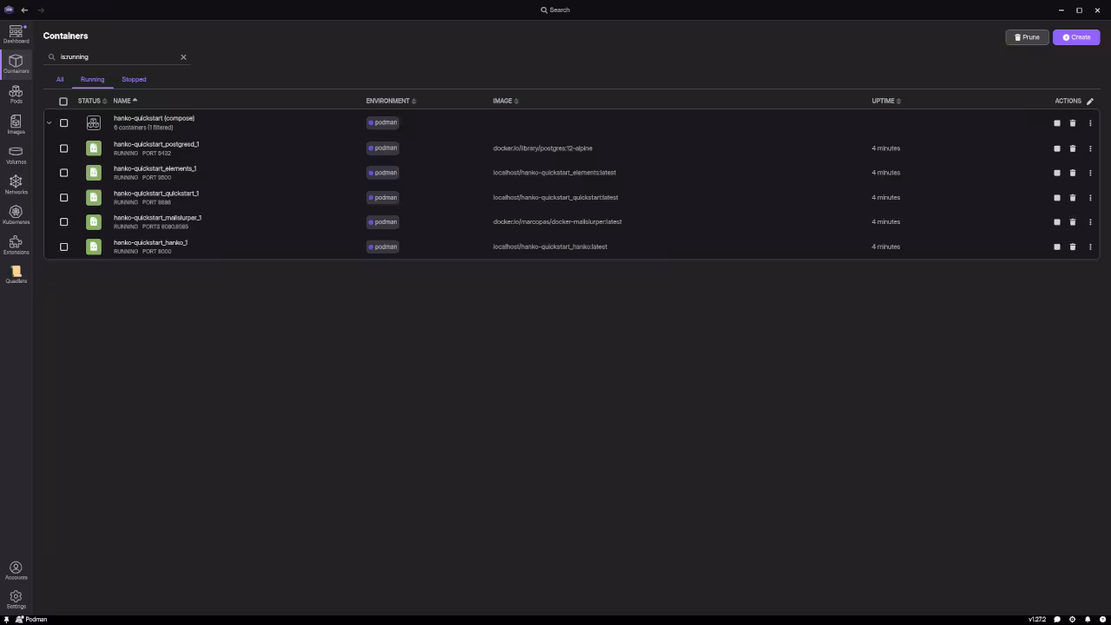The height and width of the screenshot is (625, 1111).
Task: Click the Podman status bar entry
Action: click(x=31, y=620)
